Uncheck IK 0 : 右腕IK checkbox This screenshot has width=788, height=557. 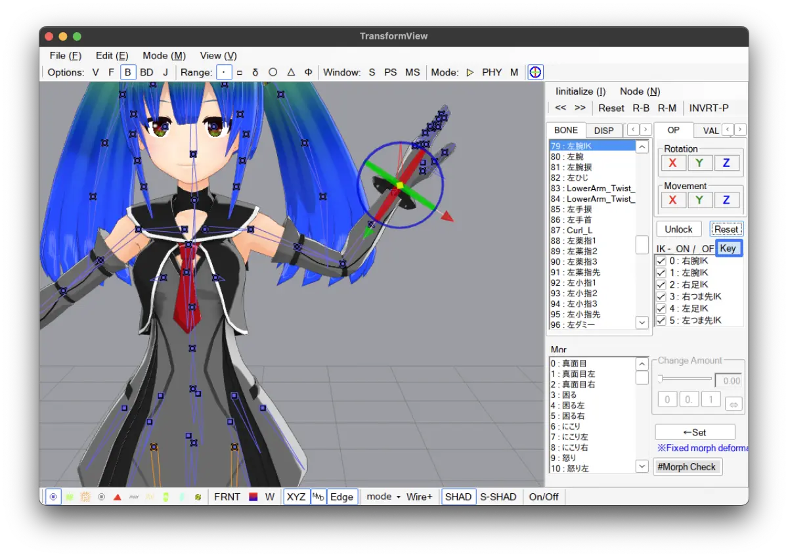[662, 261]
